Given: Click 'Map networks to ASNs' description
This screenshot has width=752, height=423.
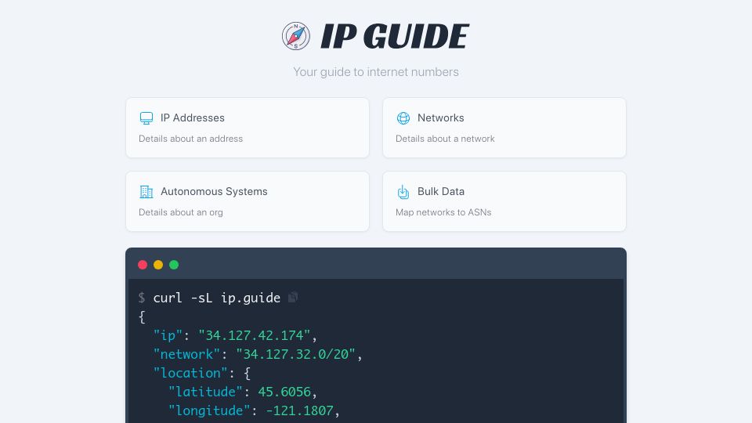Looking at the screenshot, I should coord(443,212).
